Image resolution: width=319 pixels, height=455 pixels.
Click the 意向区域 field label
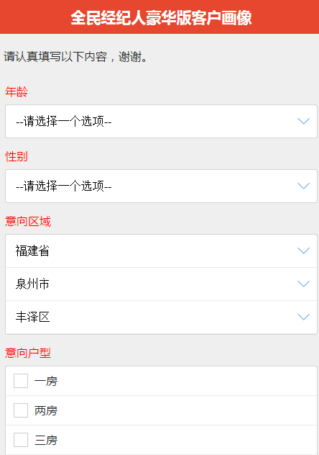tap(28, 222)
